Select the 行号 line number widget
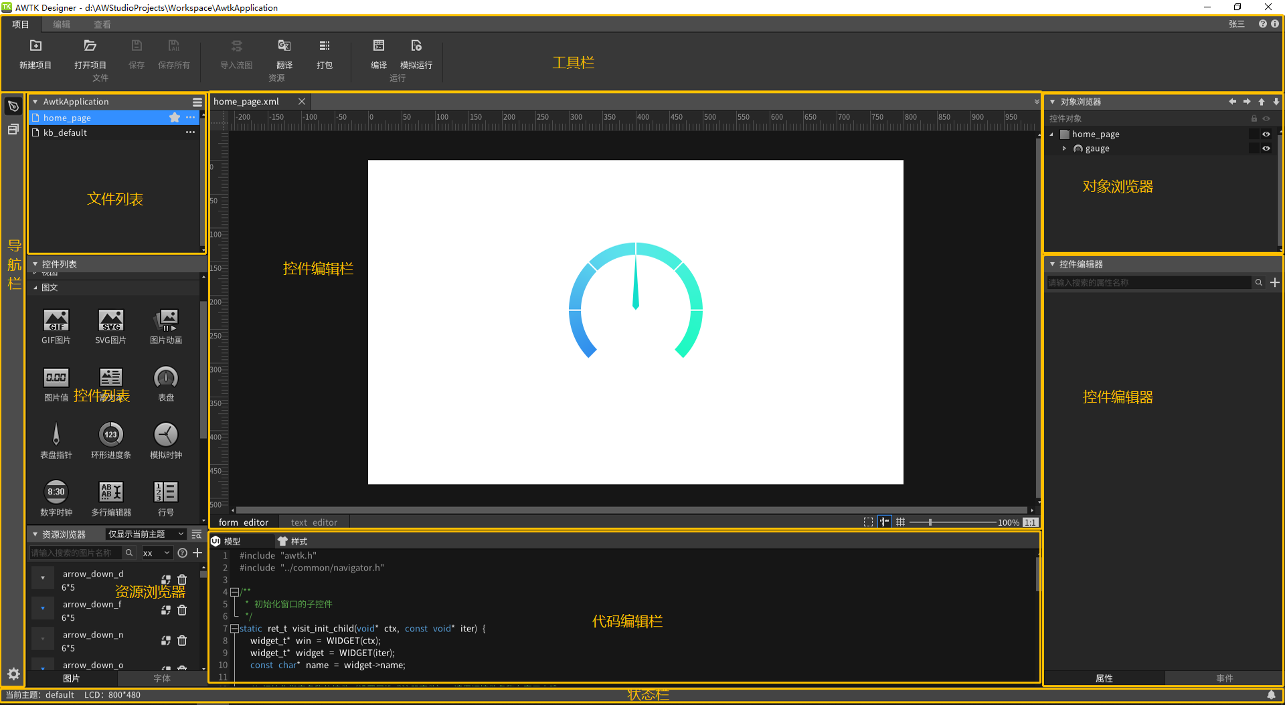The image size is (1285, 705). click(x=166, y=499)
